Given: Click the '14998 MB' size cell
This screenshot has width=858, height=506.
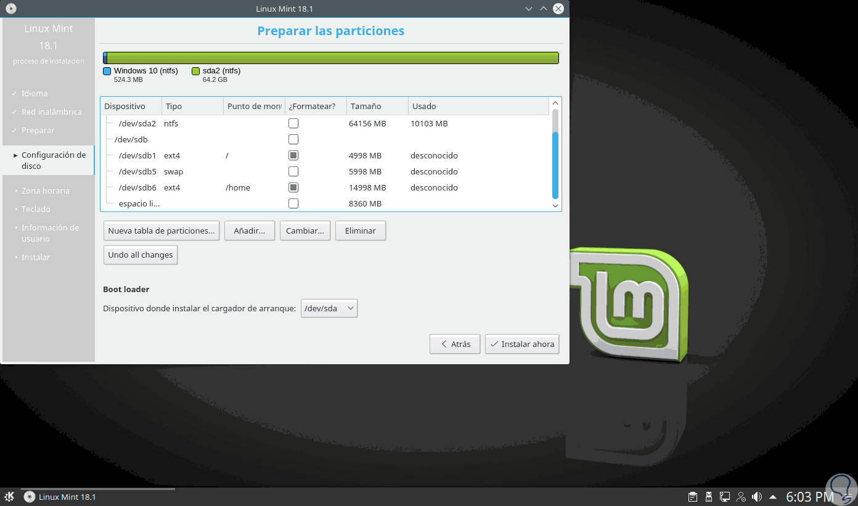Looking at the screenshot, I should pos(367,187).
